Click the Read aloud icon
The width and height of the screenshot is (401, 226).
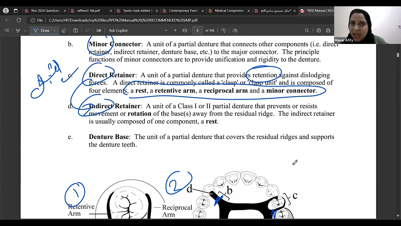click(87, 30)
